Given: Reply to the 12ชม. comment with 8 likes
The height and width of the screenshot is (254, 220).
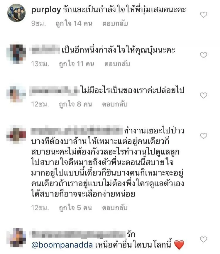Looking at the screenshot, I should (115, 104).
